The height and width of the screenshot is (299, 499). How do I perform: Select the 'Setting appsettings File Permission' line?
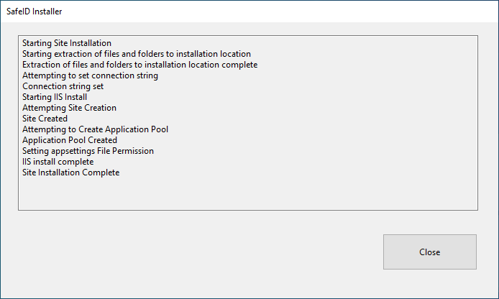[88, 151]
